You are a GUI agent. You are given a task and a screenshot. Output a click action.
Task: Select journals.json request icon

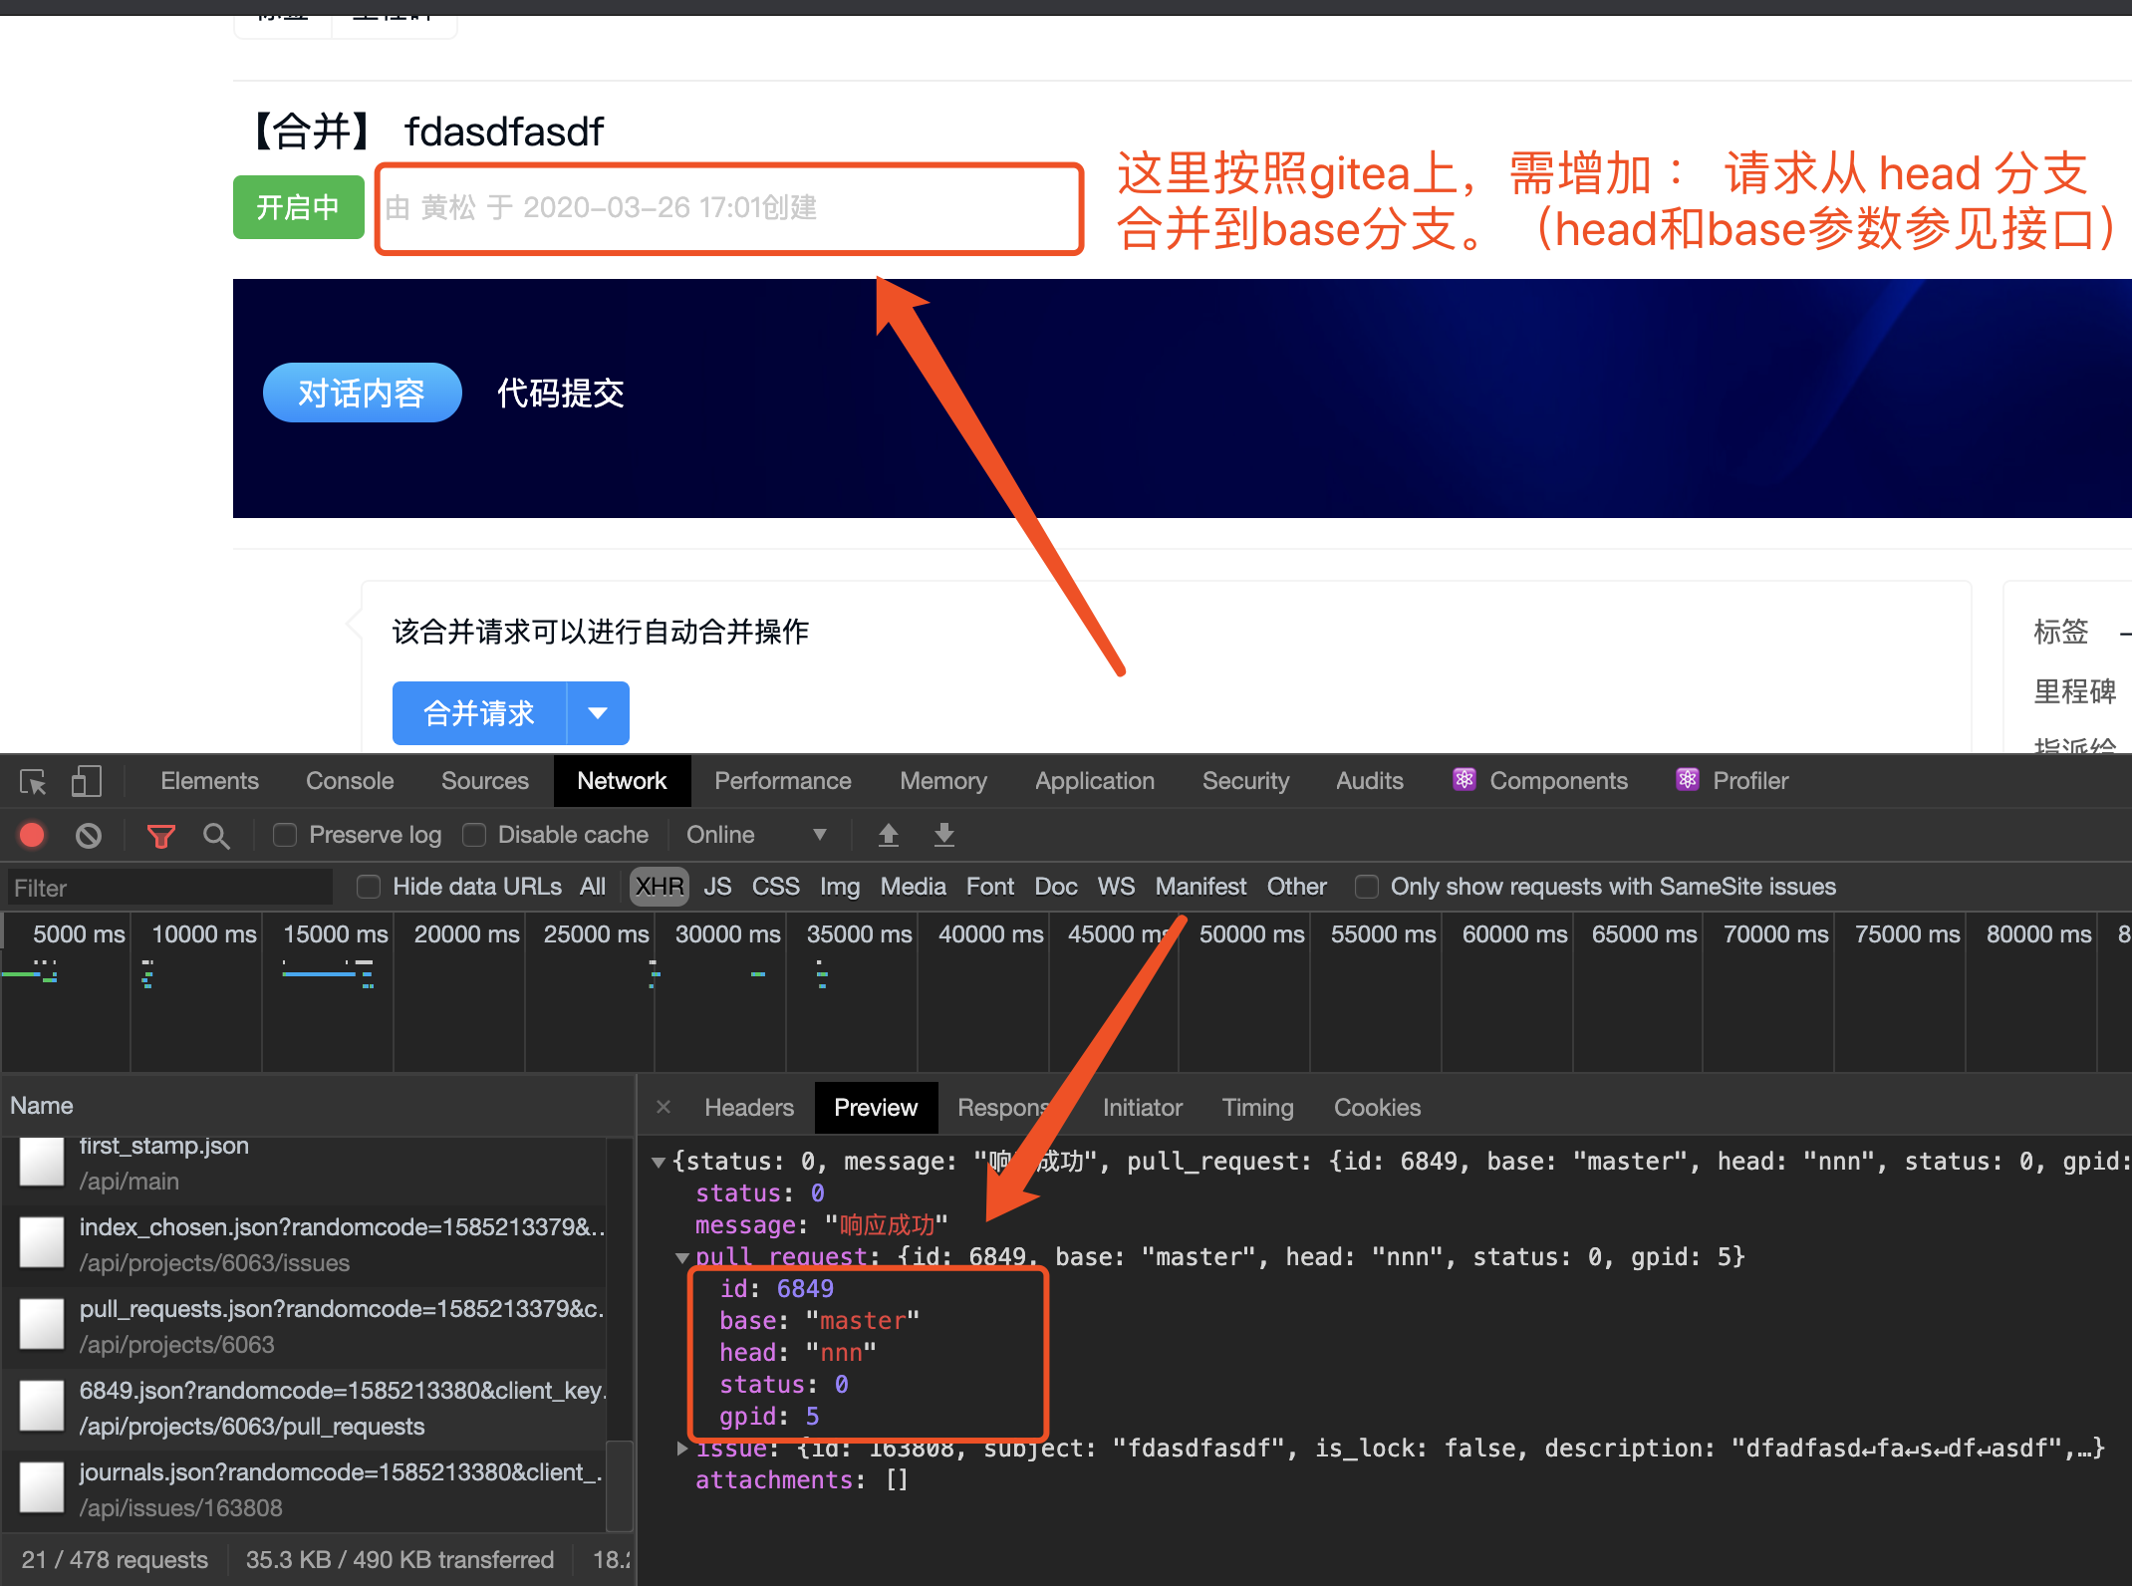coord(42,1488)
